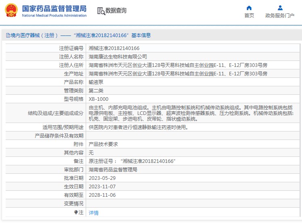This screenshot has width=302, height=223.
Task: Click the 审批部门 label
Action: [74, 170]
